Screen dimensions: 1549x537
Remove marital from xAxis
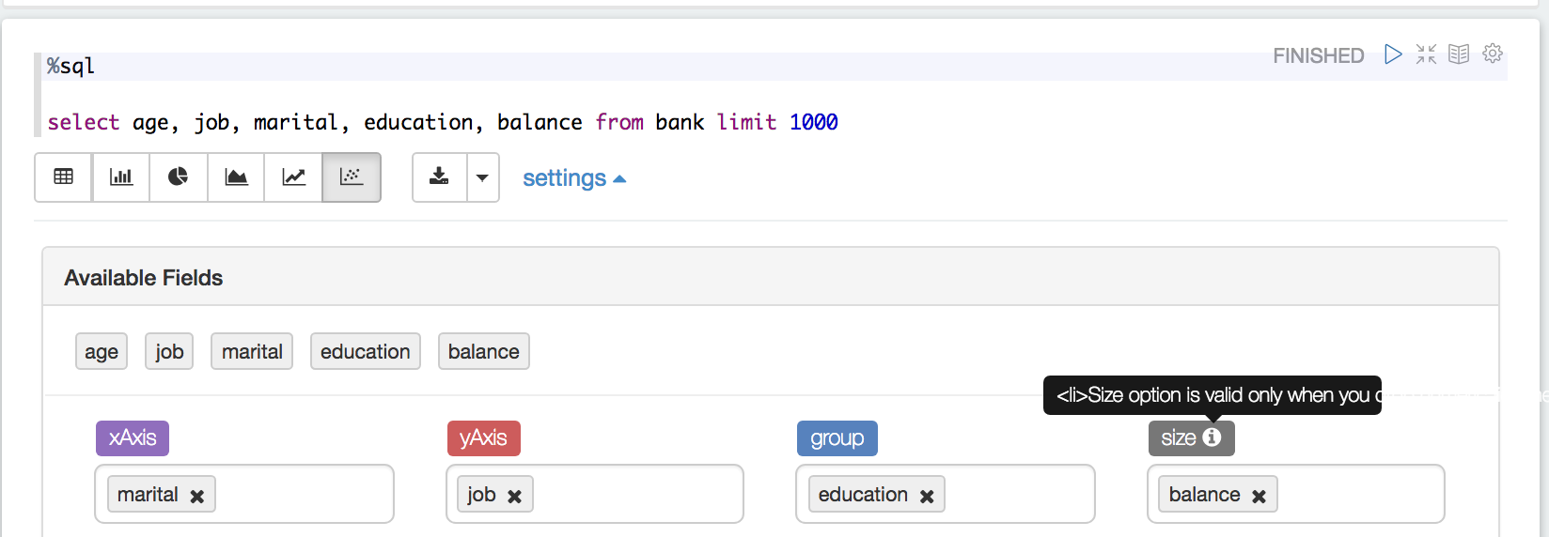pos(197,496)
